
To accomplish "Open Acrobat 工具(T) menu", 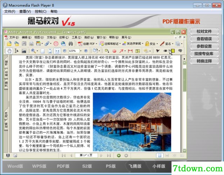I will pyautogui.click(x=76, y=37).
